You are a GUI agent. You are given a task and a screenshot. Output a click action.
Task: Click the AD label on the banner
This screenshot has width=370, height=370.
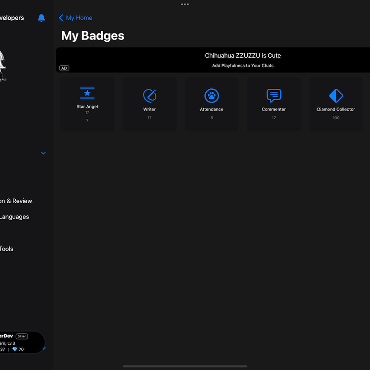point(64,68)
